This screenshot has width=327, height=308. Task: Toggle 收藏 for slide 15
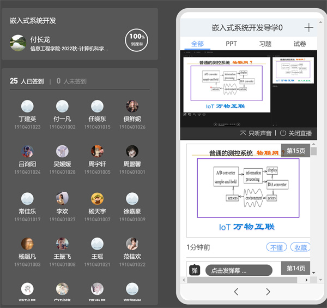(x=300, y=247)
